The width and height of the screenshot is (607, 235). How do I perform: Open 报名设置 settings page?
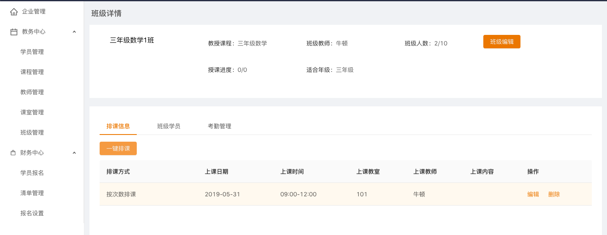pyautogui.click(x=32, y=214)
